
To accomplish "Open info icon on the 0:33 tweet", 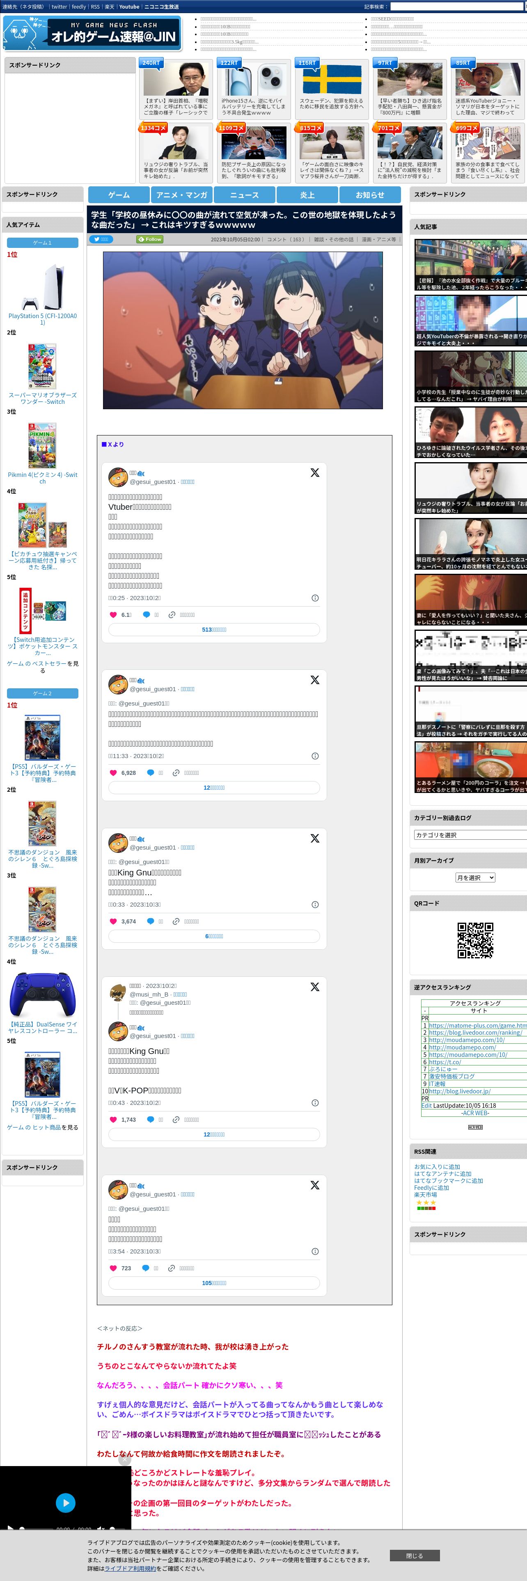I will (315, 905).
